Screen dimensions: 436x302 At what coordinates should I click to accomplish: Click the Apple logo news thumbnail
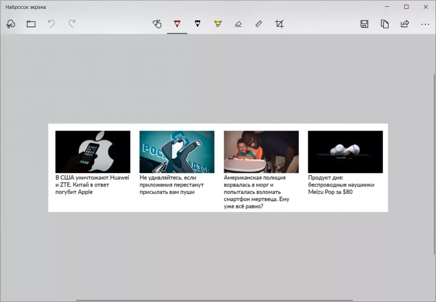(93, 152)
